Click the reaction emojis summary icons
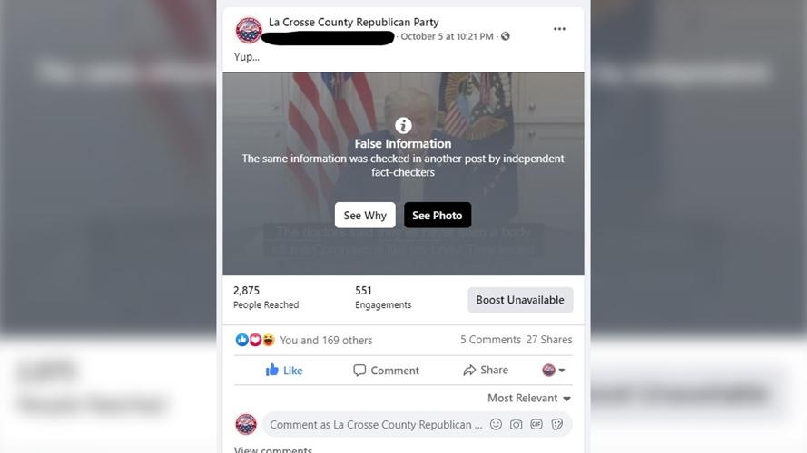This screenshot has height=453, width=807. [255, 340]
